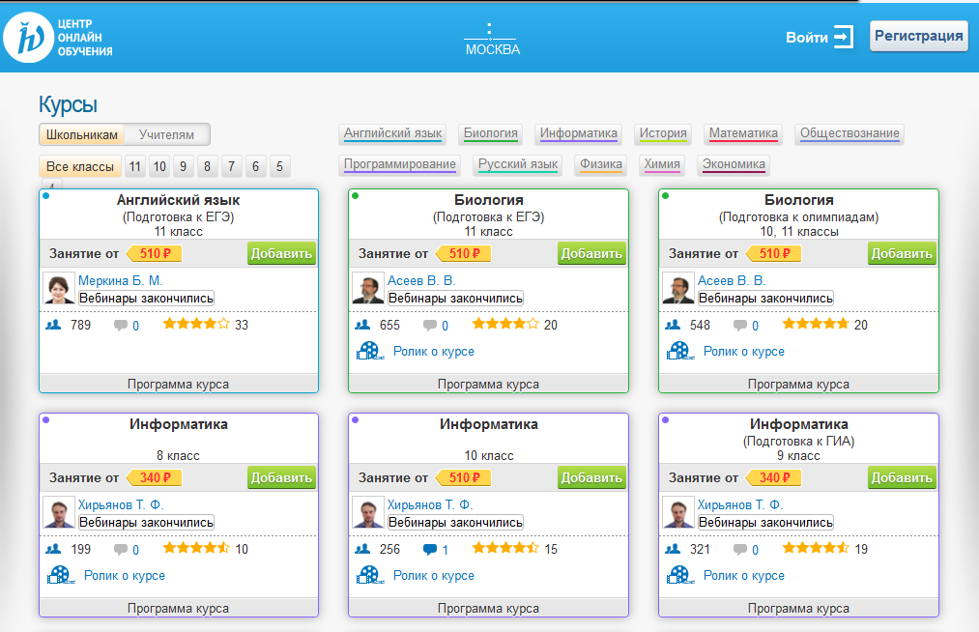The width and height of the screenshot is (979, 632).
Task: Click Меркина teacher photo thumbnail
Action: 59,288
